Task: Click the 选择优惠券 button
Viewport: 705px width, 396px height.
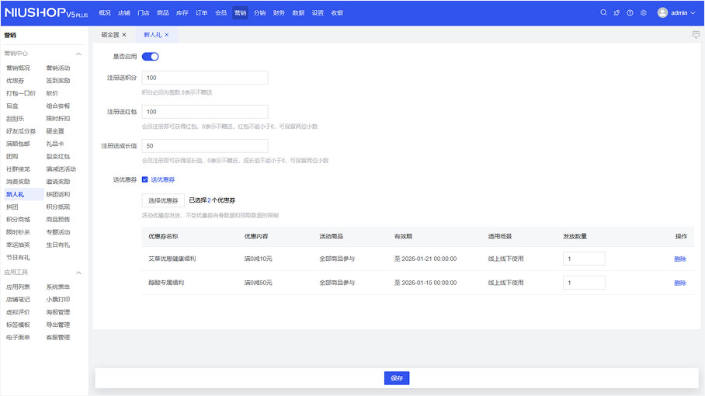Action: coord(163,200)
